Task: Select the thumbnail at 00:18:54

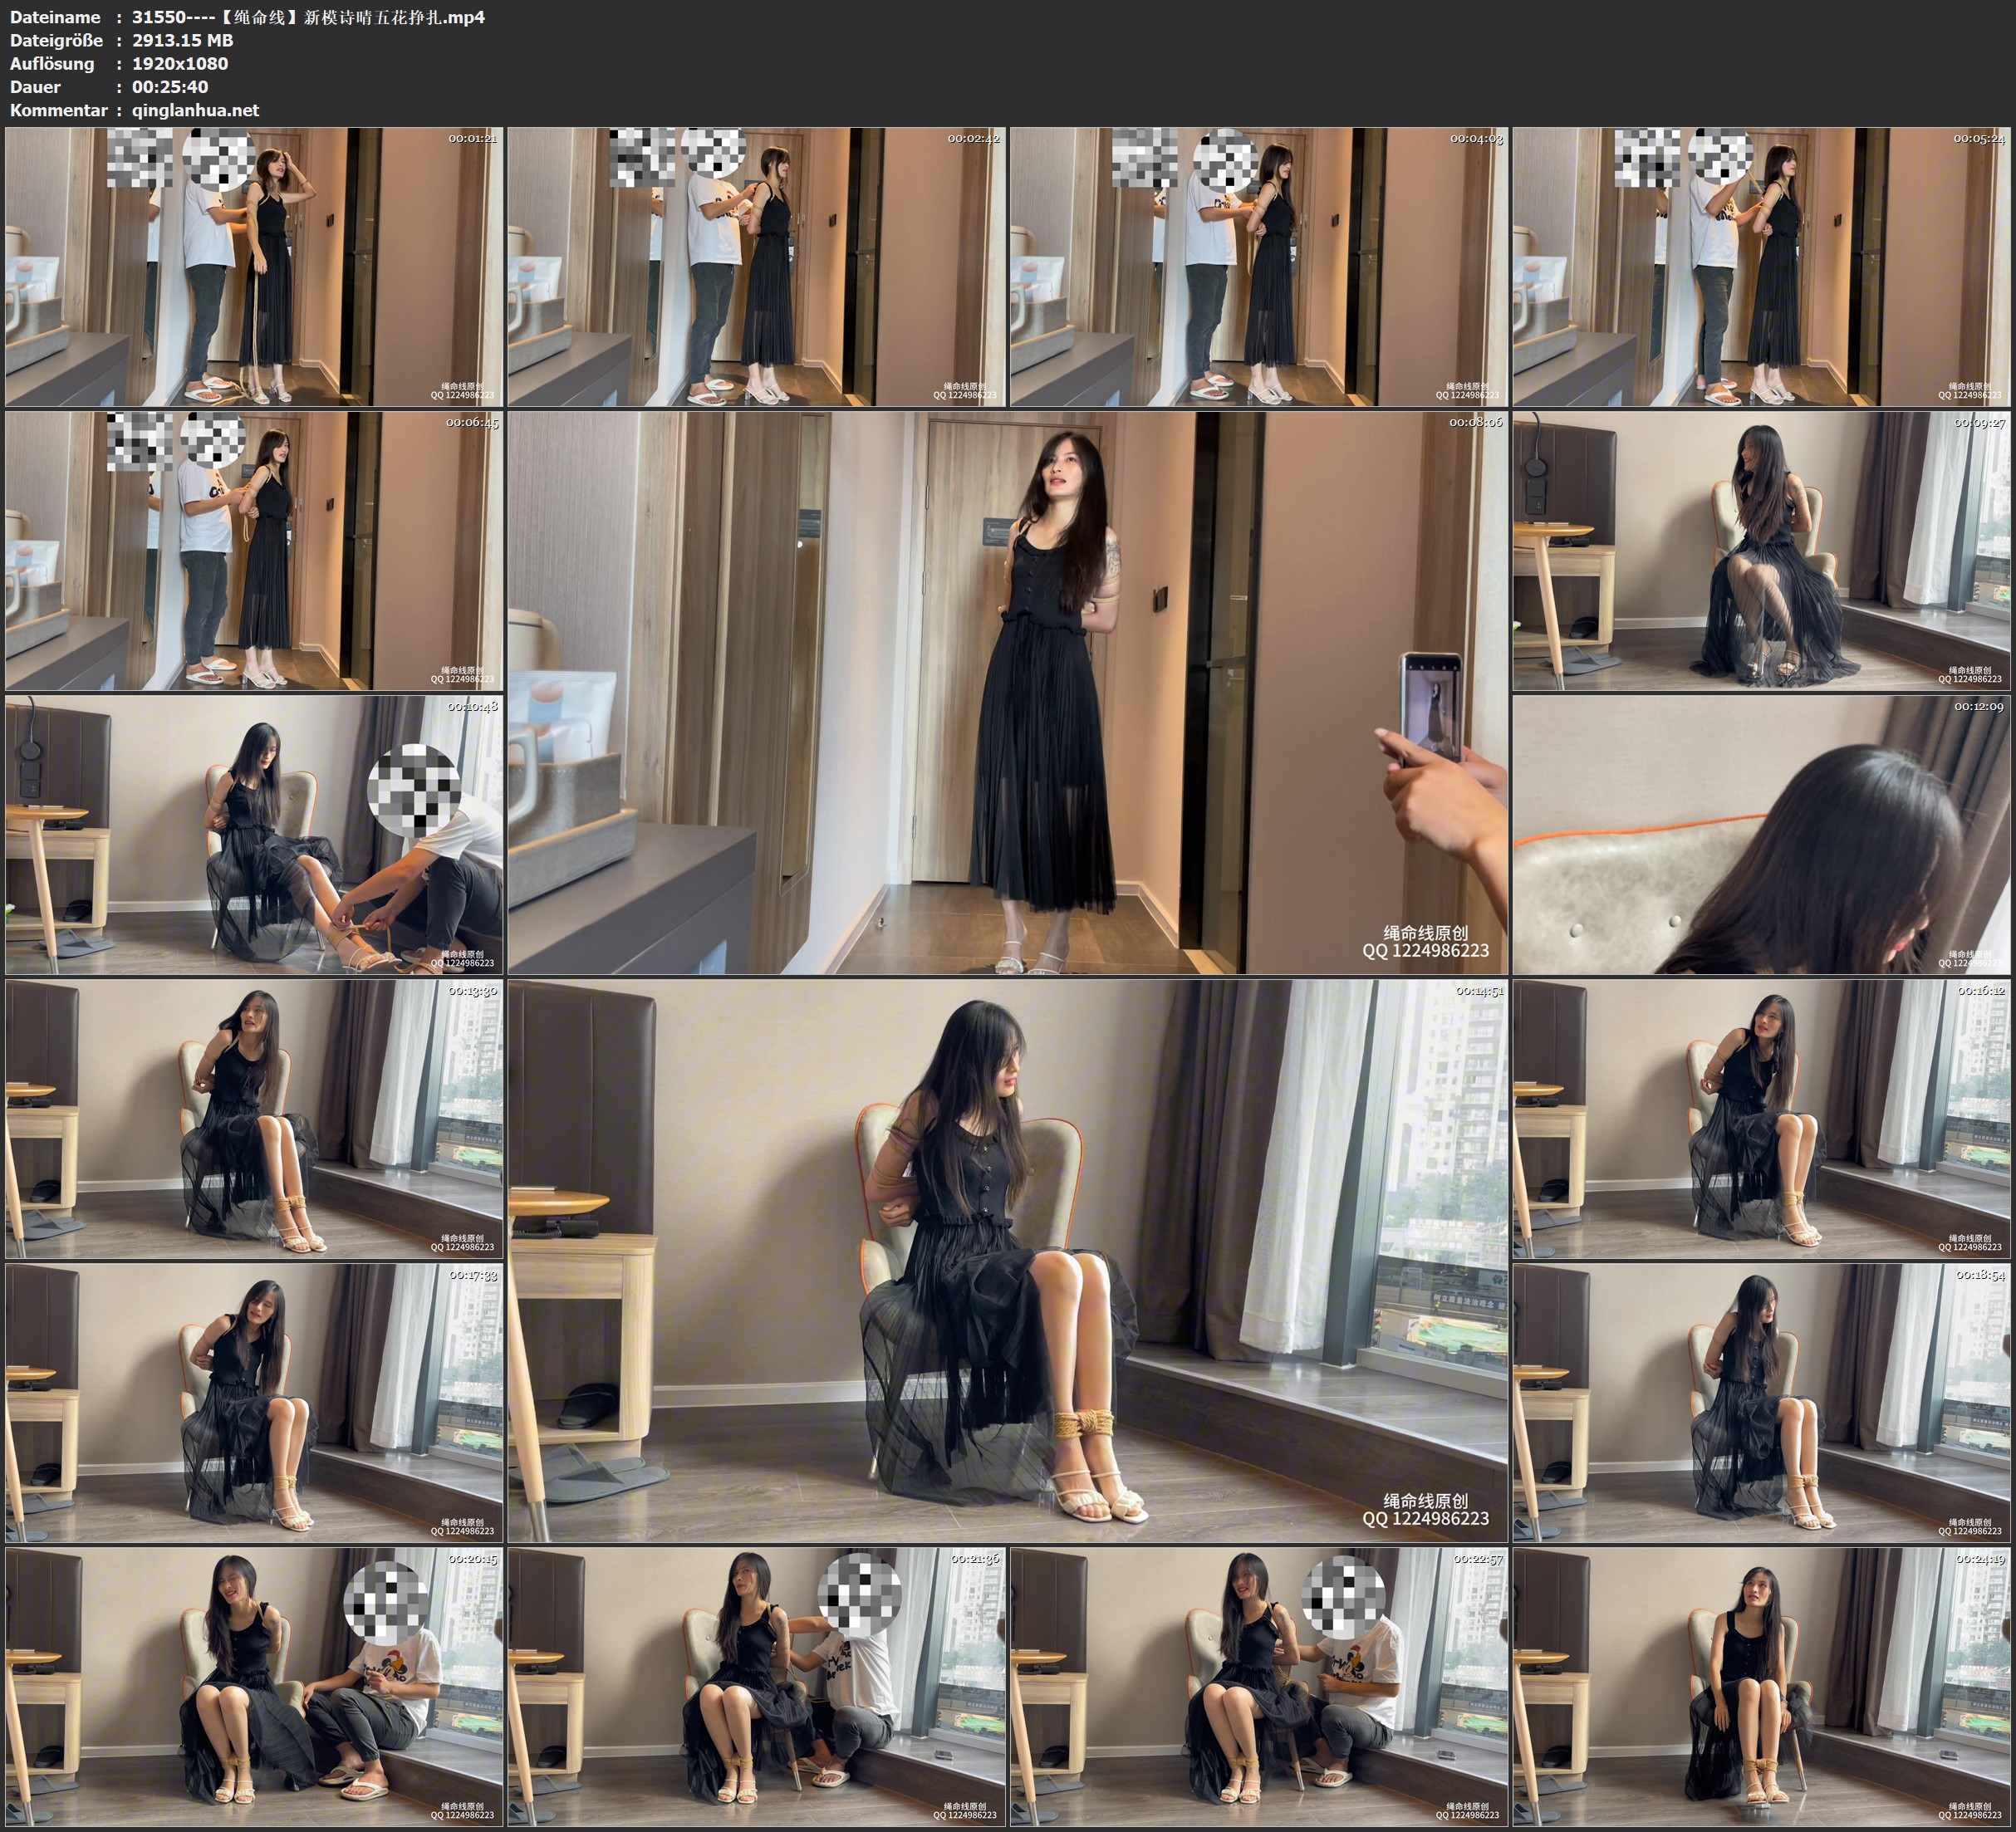Action: point(1761,1403)
